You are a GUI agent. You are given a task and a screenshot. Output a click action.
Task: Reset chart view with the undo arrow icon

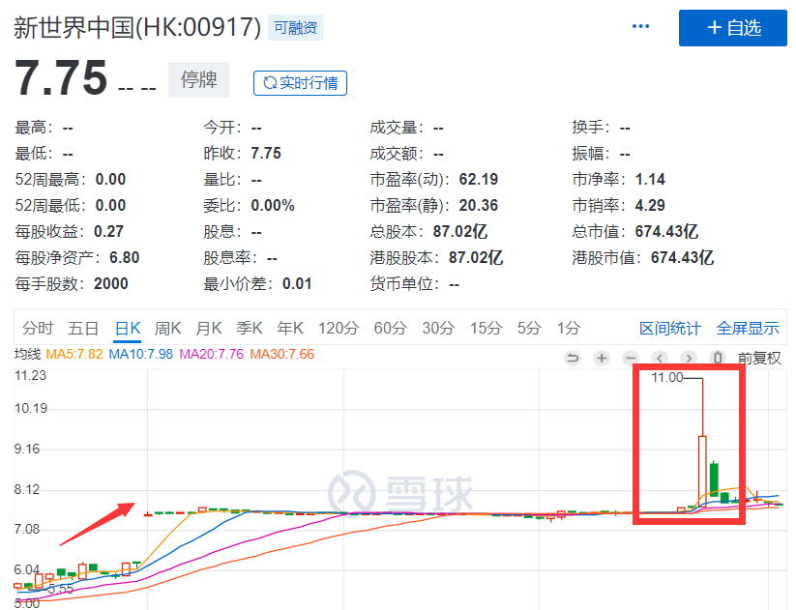click(x=573, y=359)
